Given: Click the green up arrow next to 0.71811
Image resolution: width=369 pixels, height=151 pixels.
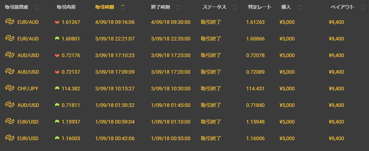Looking at the screenshot, I should coord(57,105).
